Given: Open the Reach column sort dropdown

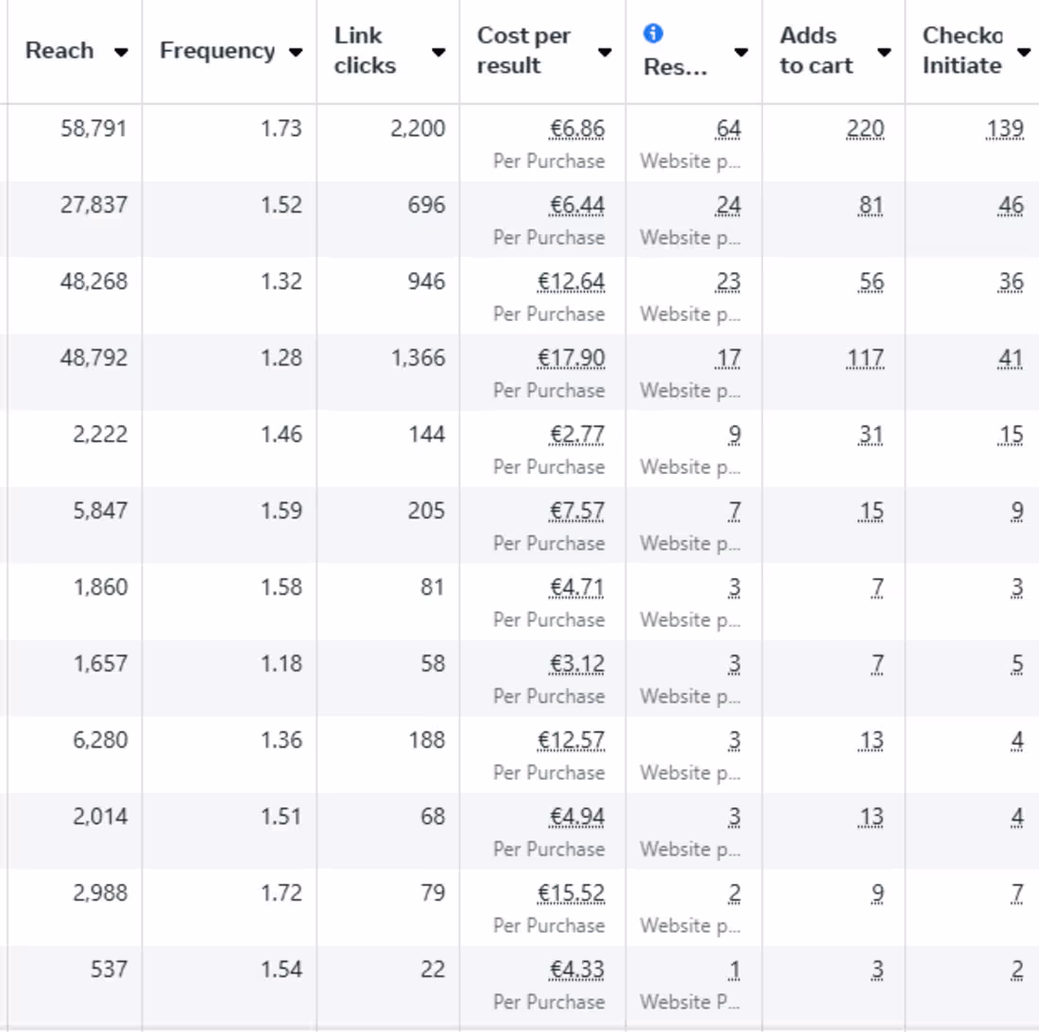Looking at the screenshot, I should [122, 51].
